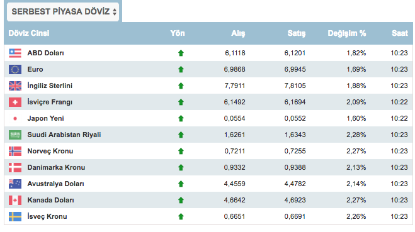Sort by the Alış column header

[x=238, y=33]
